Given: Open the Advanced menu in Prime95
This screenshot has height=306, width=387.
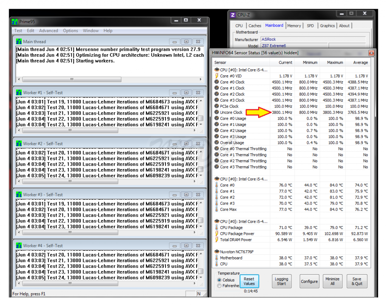Looking at the screenshot, I should pyautogui.click(x=48, y=31).
